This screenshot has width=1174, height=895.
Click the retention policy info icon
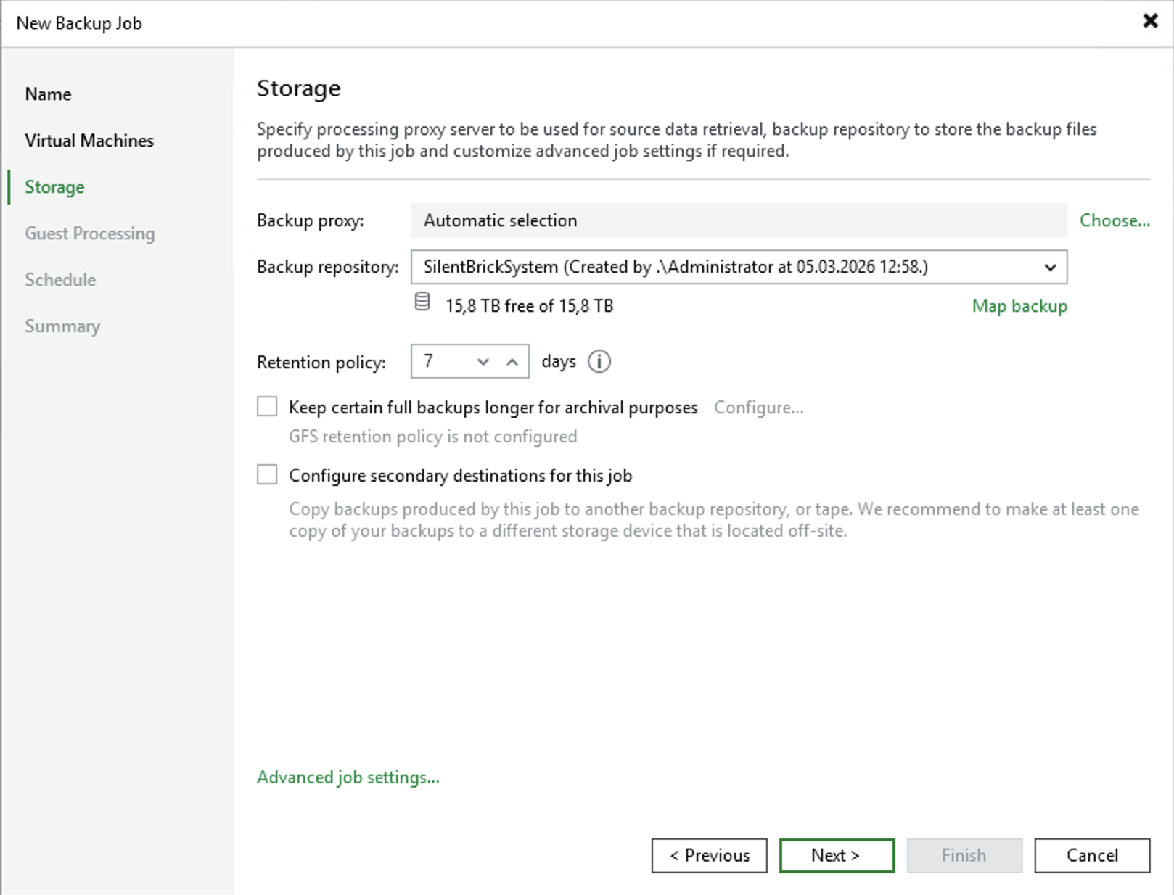[x=599, y=361]
